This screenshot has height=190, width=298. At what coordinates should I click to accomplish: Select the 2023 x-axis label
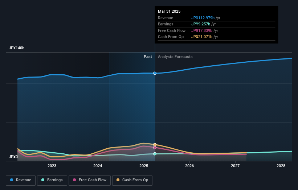(52, 166)
